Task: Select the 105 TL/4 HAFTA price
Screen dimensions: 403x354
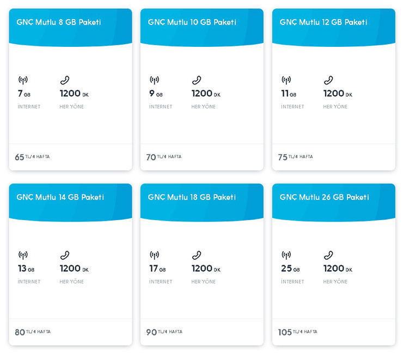Action: 298,332
